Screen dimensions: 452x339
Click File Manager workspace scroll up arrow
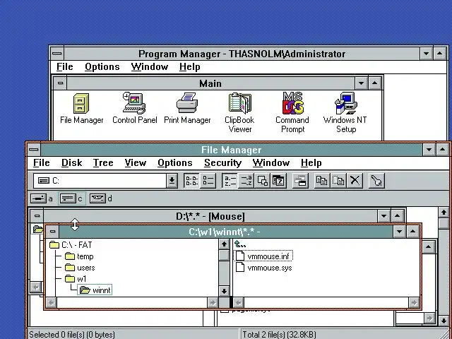tap(444, 213)
